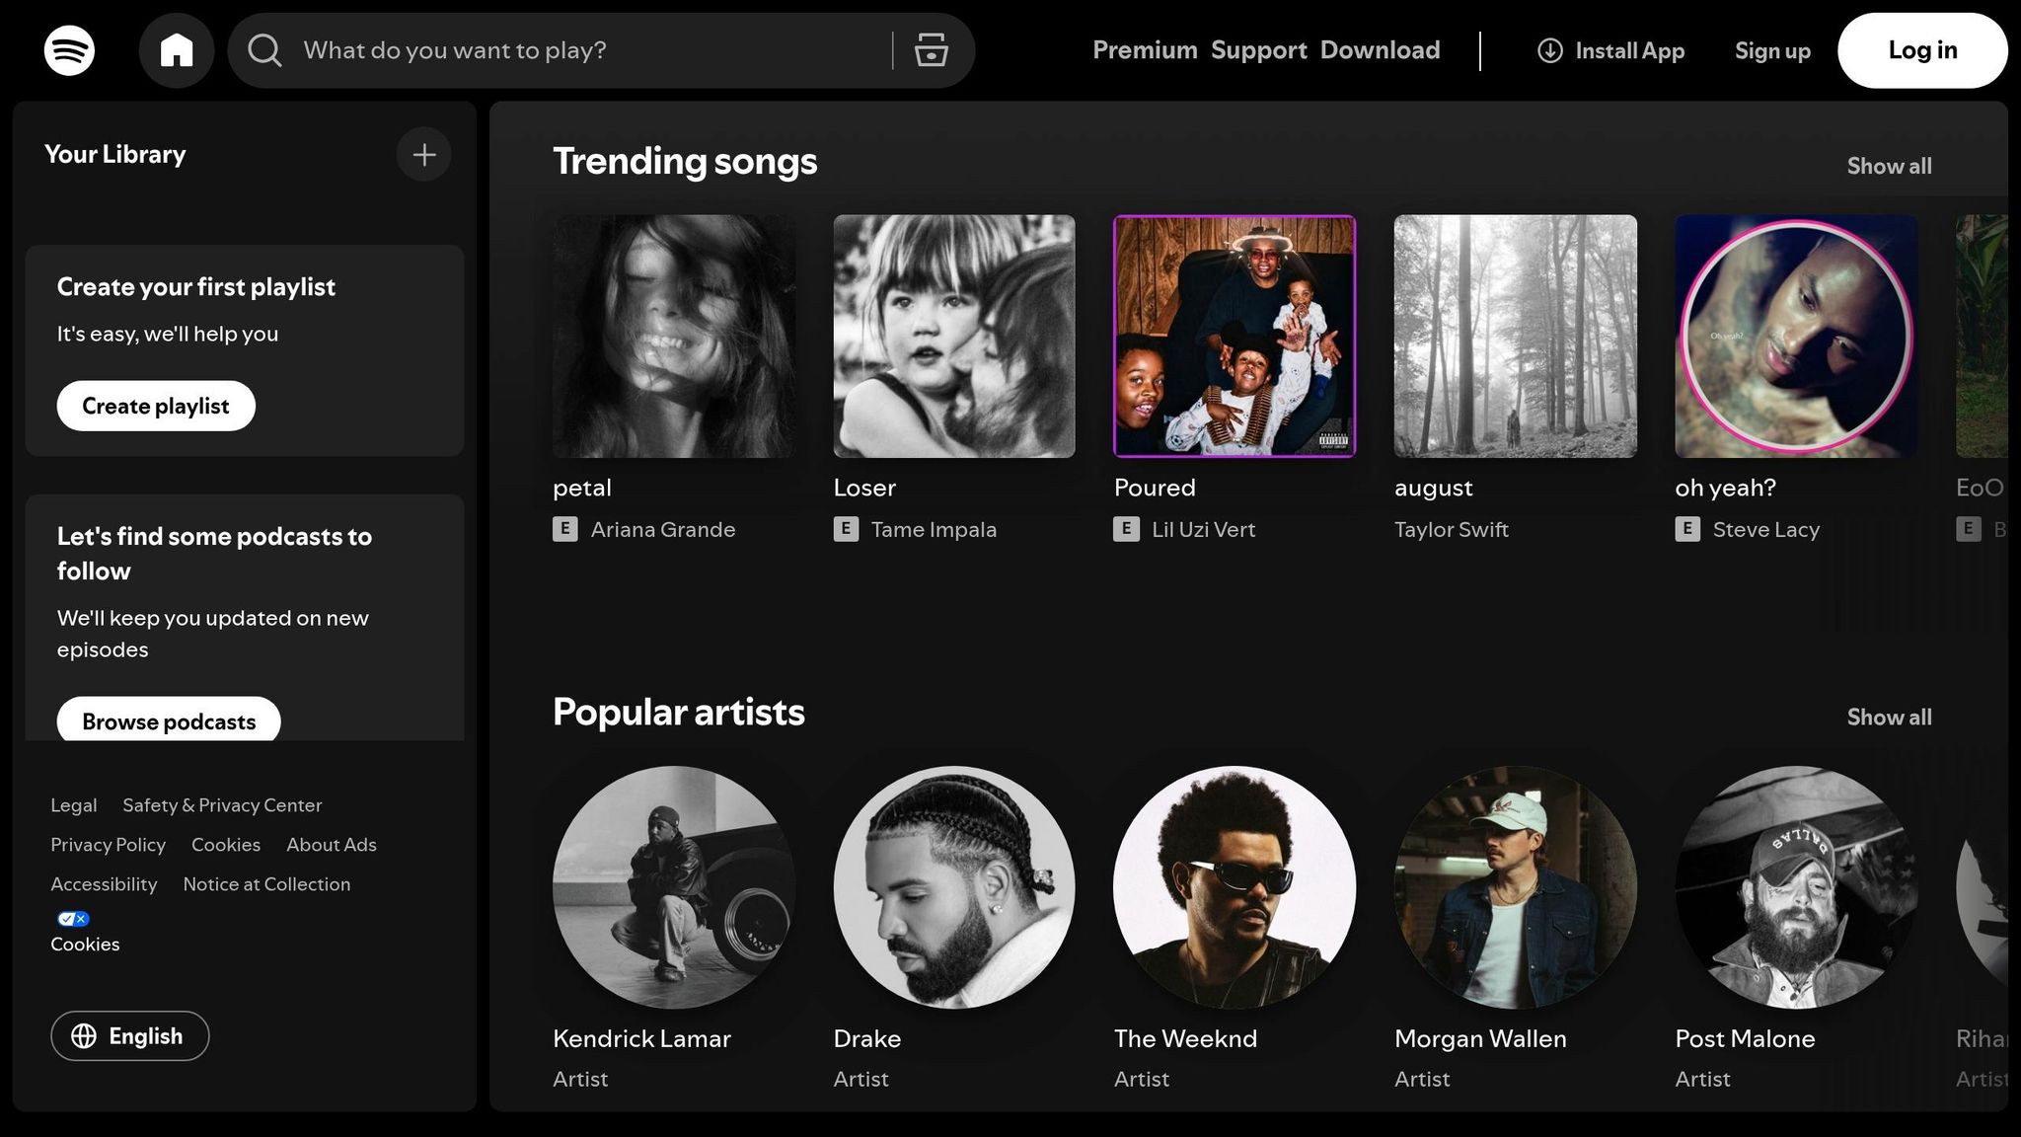
Task: Click Create playlist button
Action: click(156, 406)
